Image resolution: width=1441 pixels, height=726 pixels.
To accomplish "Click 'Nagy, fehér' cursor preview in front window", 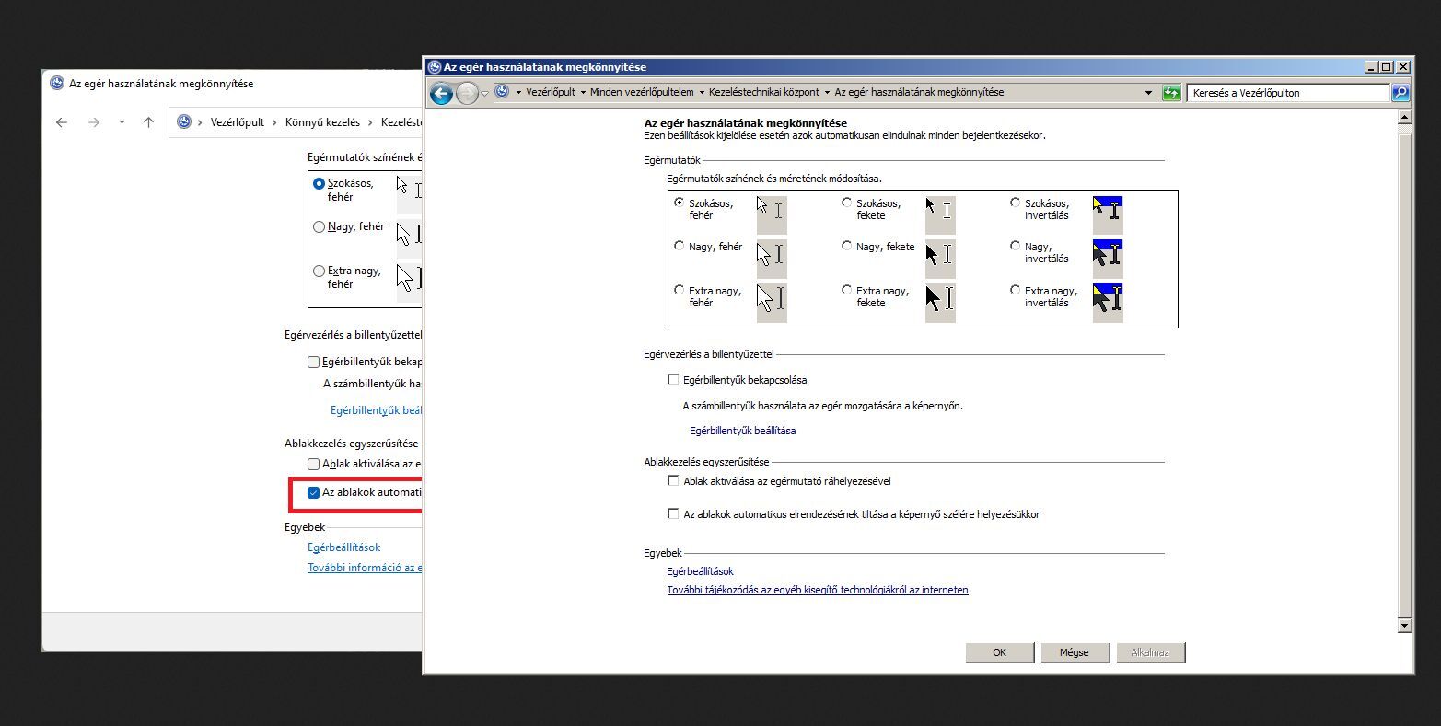I will (772, 258).
